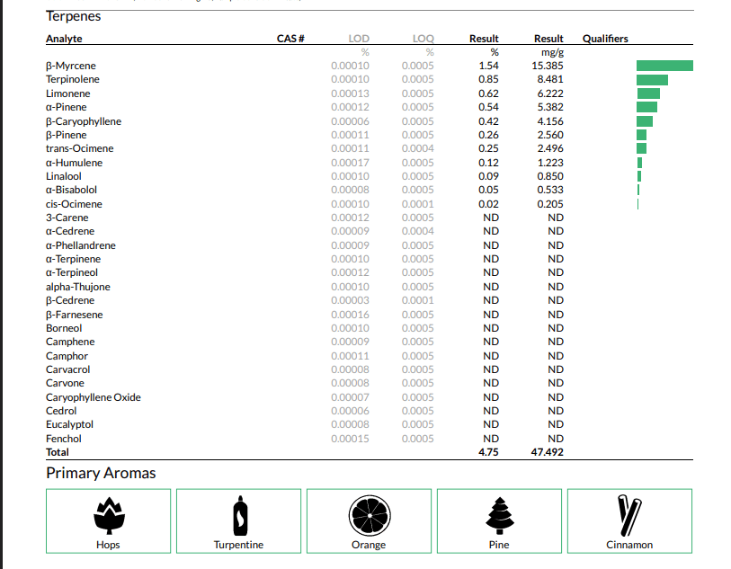Select the β-Caryophyllene analyte name
This screenshot has height=569, width=731.
[x=84, y=121]
